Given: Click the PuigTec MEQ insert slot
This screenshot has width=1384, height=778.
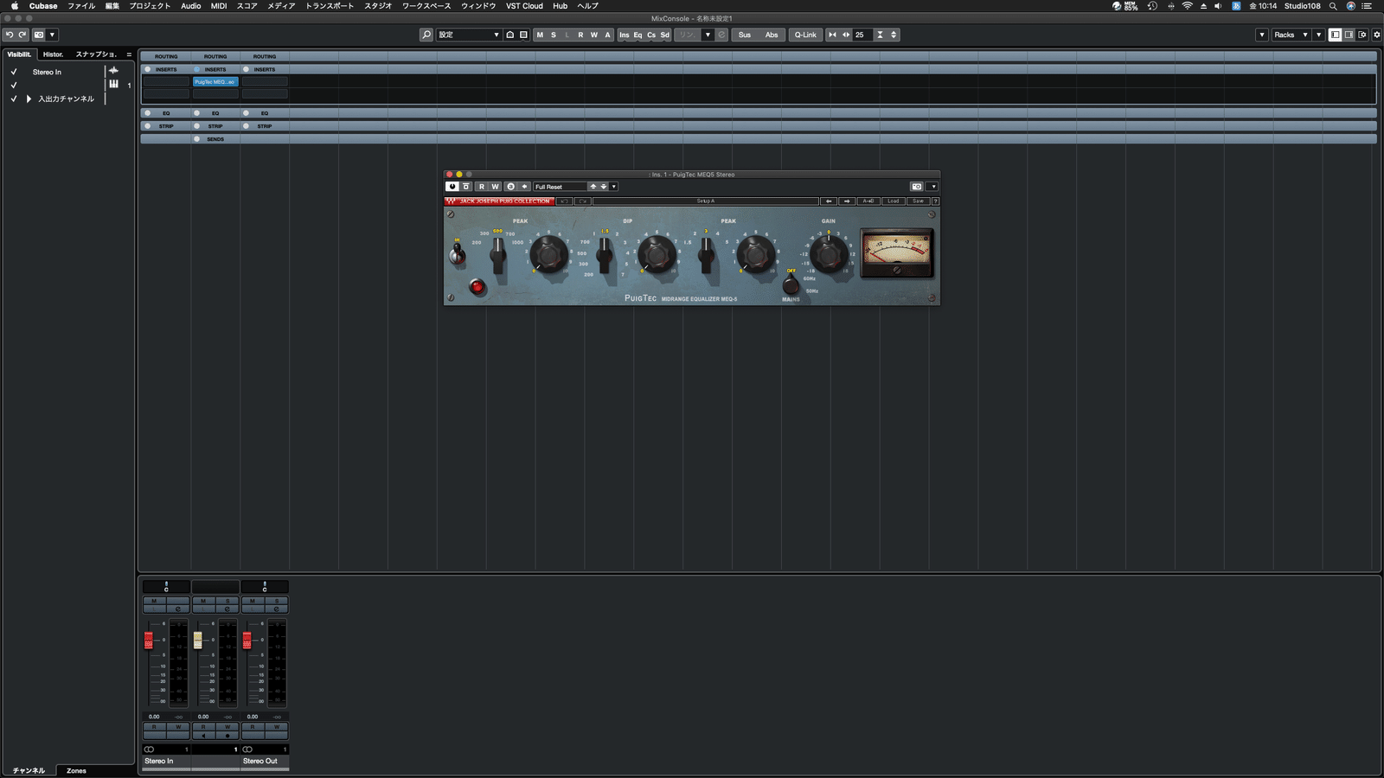Looking at the screenshot, I should point(215,81).
